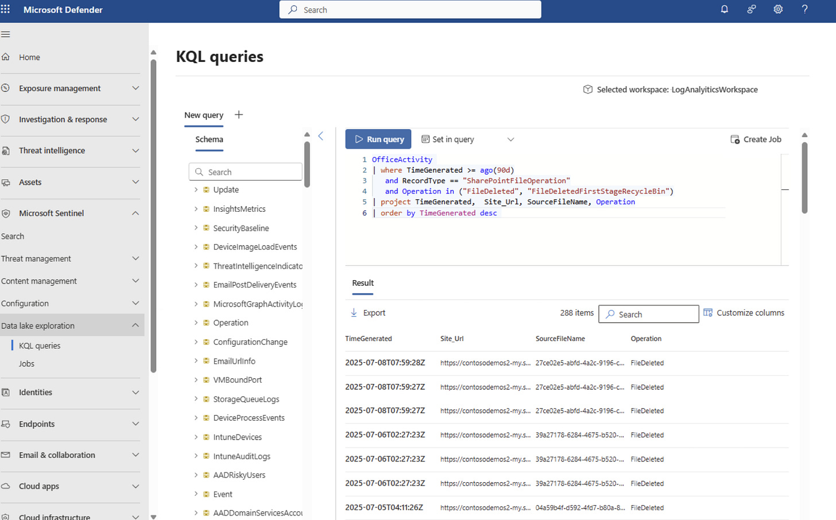Click the table icon beside DeviceProcessEvents
The image size is (836, 520).
tap(206, 418)
